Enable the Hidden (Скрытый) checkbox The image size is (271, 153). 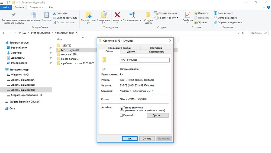pyautogui.click(x=121, y=115)
